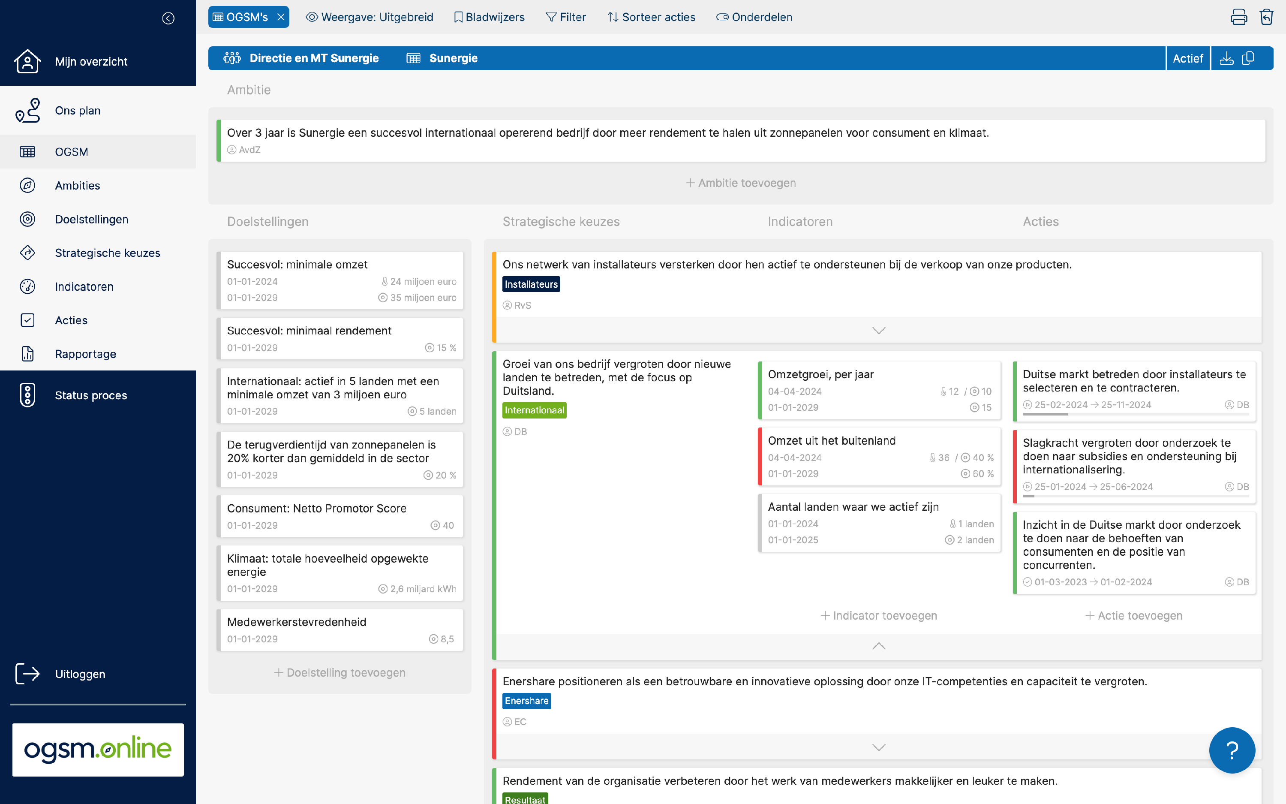Open Omzet uit het buitenland indicator card
Viewport: 1286px width, 804px height.
879,456
